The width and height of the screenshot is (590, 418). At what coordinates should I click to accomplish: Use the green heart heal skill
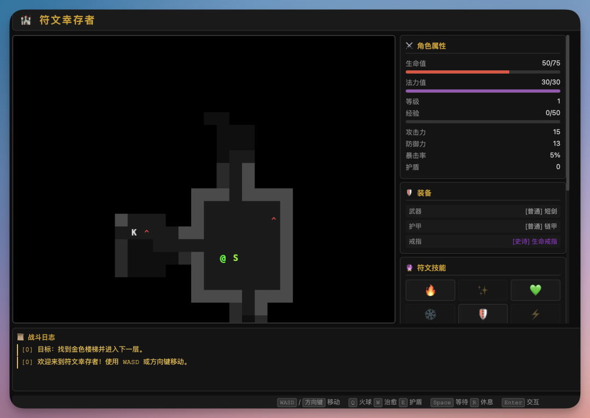(x=535, y=290)
